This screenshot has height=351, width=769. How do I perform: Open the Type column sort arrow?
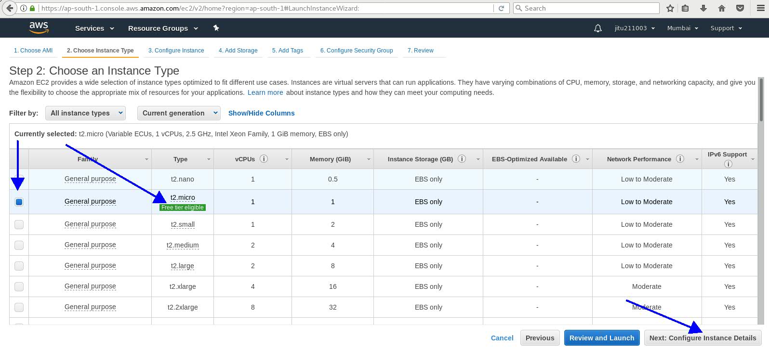pyautogui.click(x=209, y=159)
